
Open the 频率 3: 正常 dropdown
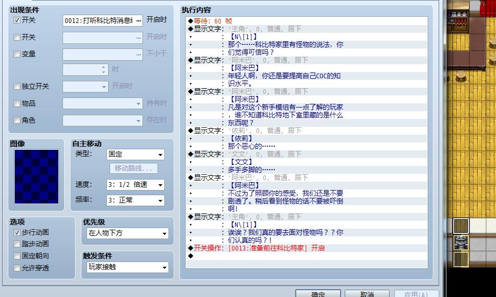coord(136,200)
